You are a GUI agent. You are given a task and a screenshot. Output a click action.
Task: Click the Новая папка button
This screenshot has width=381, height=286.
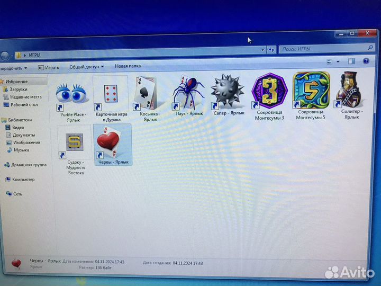[x=128, y=66]
